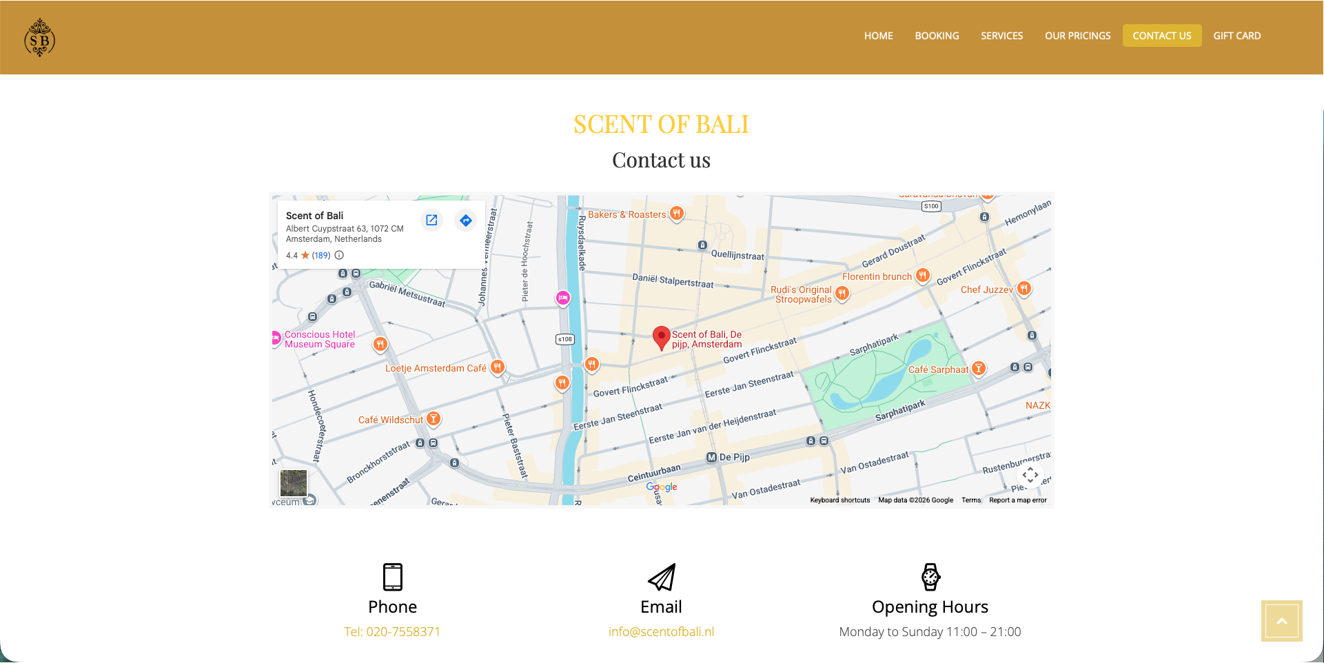
Task: Open the Gift Card page
Action: pos(1236,36)
